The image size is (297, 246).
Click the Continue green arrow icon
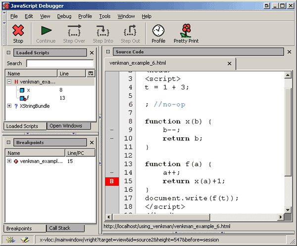coord(46,31)
